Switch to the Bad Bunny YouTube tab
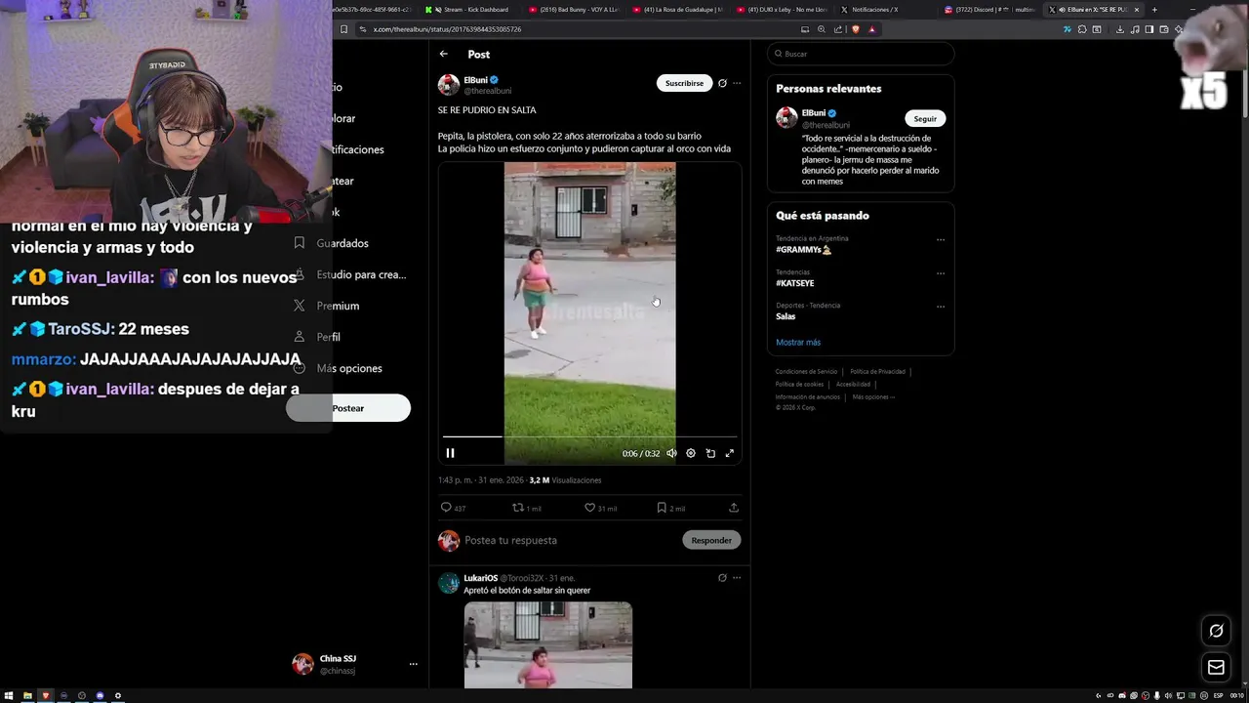Image resolution: width=1249 pixels, height=703 pixels. click(576, 10)
